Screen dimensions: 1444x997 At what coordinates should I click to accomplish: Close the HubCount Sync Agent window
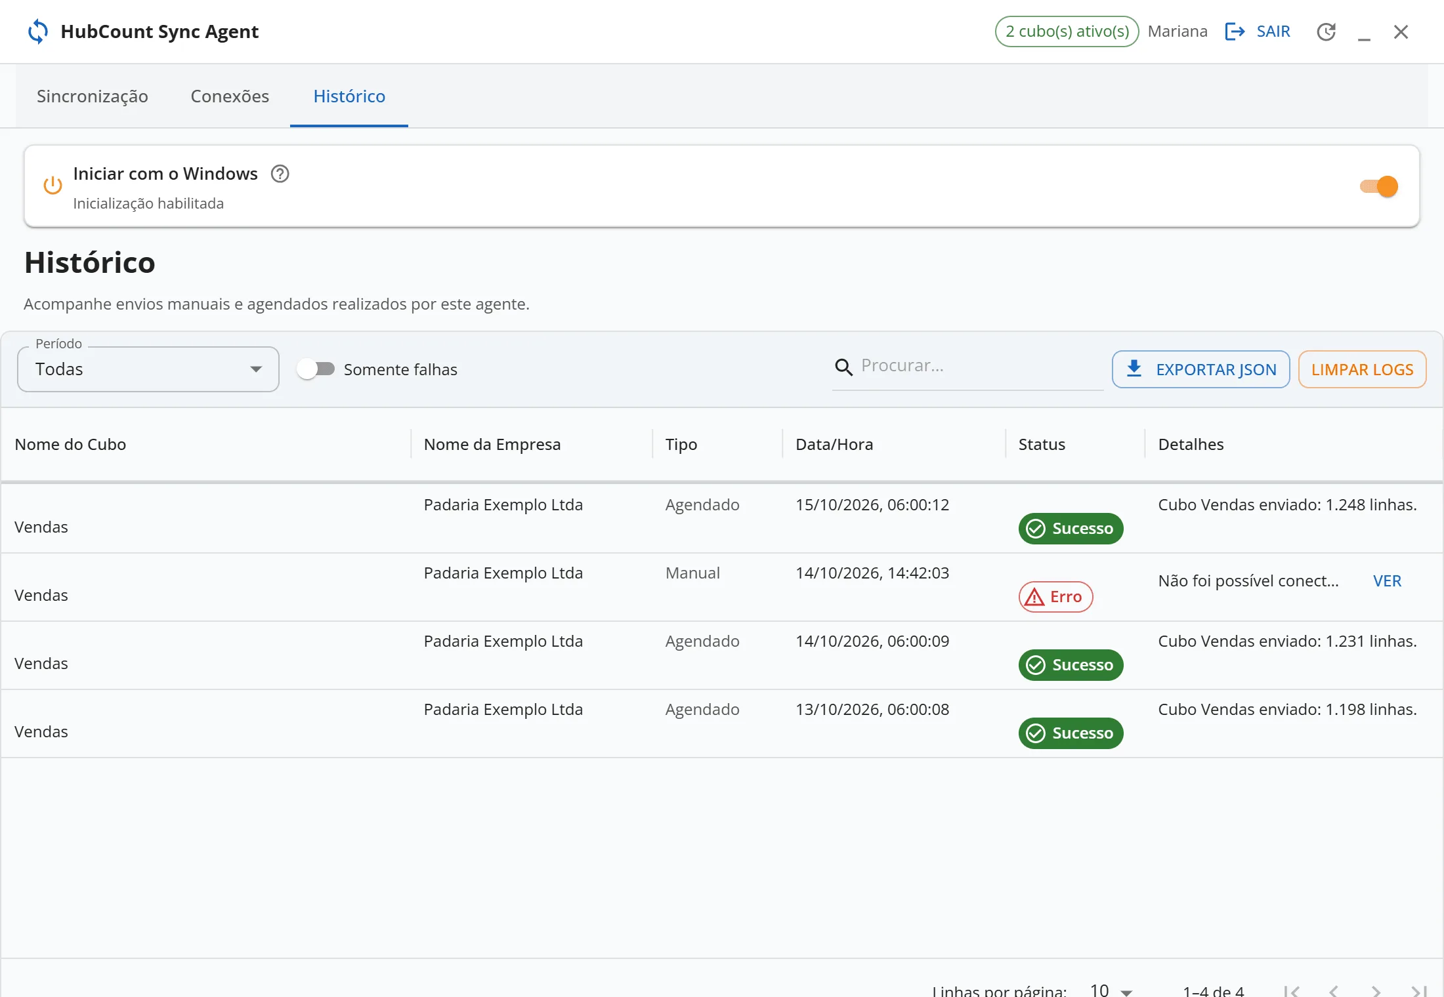coord(1401,31)
